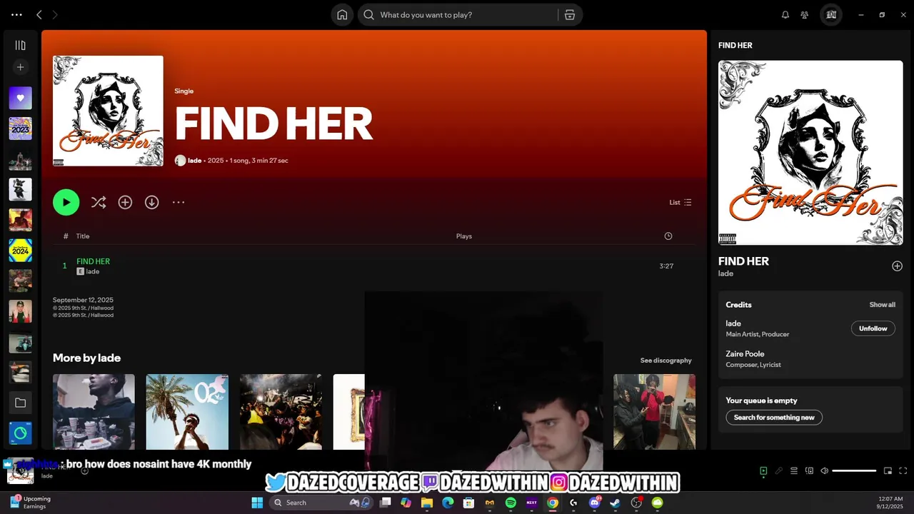The width and height of the screenshot is (914, 514).
Task: Open File Explorer from the taskbar
Action: pos(427,503)
